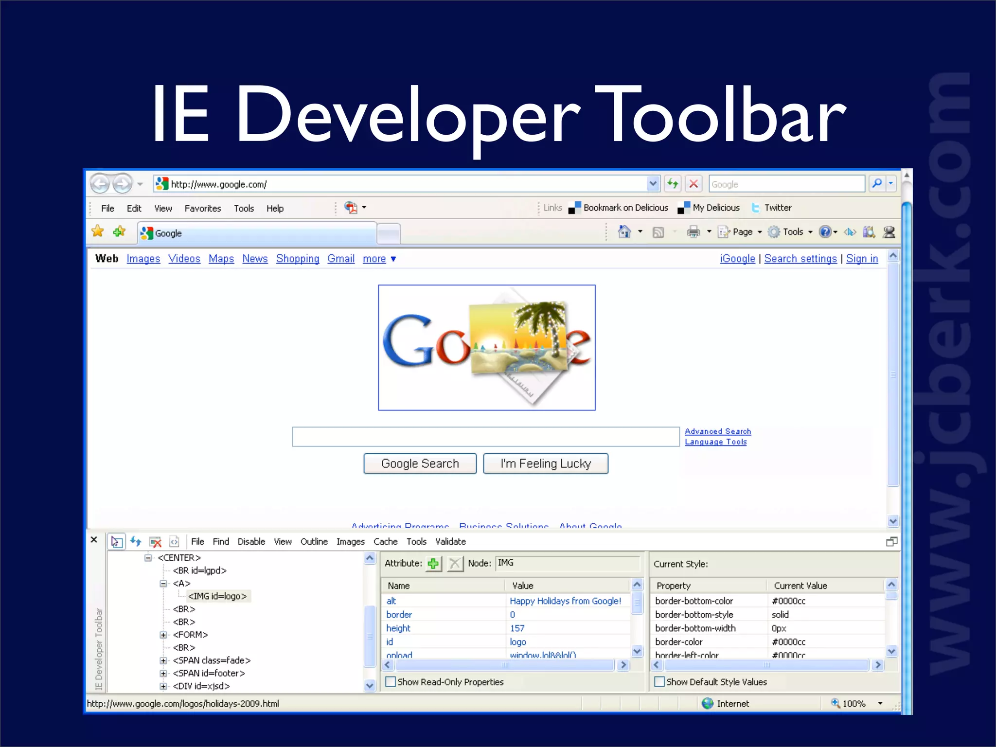Click the Google search text field
This screenshot has height=747, width=996.
486,437
